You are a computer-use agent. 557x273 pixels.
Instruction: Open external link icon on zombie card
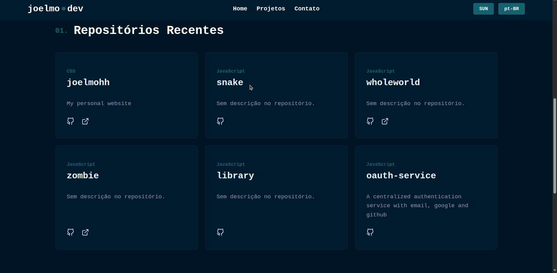pos(85,232)
